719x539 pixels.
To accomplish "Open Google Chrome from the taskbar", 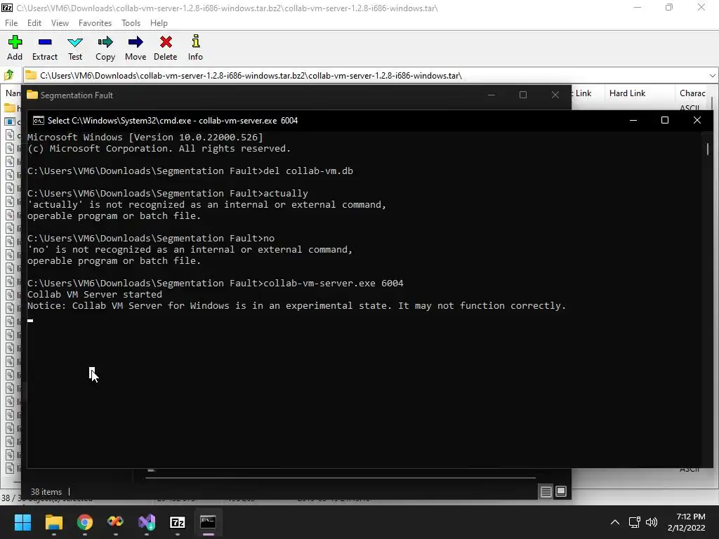I will point(85,522).
